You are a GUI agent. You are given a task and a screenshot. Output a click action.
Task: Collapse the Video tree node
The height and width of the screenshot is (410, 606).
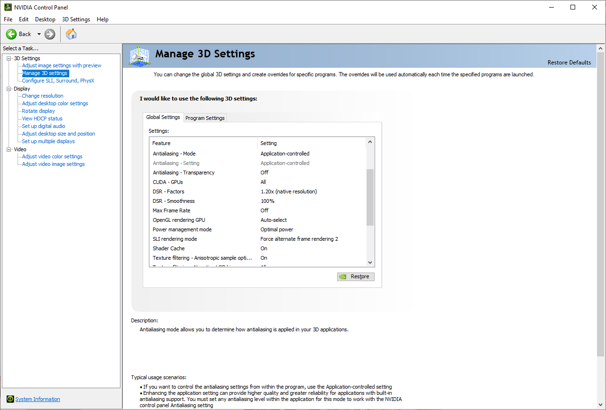pos(9,149)
